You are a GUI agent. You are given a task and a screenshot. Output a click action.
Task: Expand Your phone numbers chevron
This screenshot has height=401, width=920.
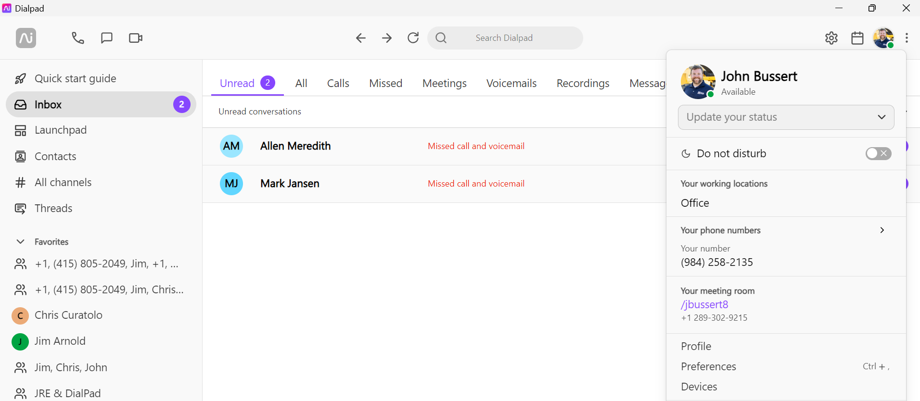pyautogui.click(x=882, y=230)
